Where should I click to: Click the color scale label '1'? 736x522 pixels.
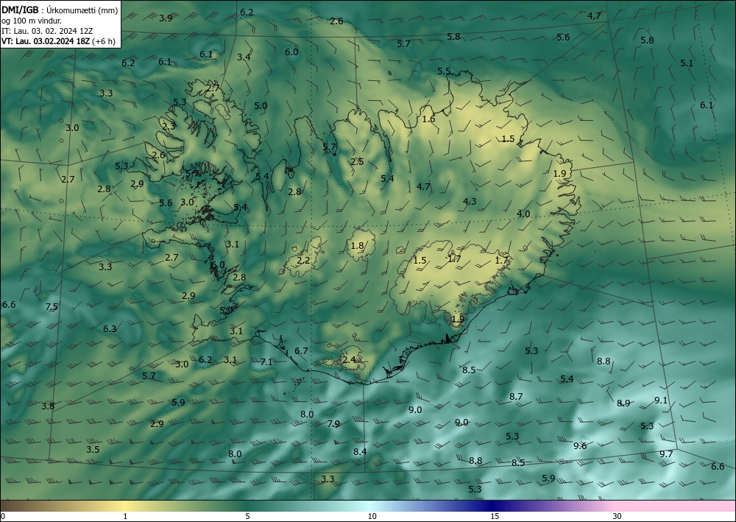(x=125, y=516)
